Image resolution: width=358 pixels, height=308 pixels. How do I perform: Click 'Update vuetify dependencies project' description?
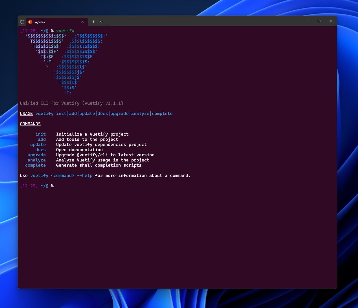tap(101, 144)
